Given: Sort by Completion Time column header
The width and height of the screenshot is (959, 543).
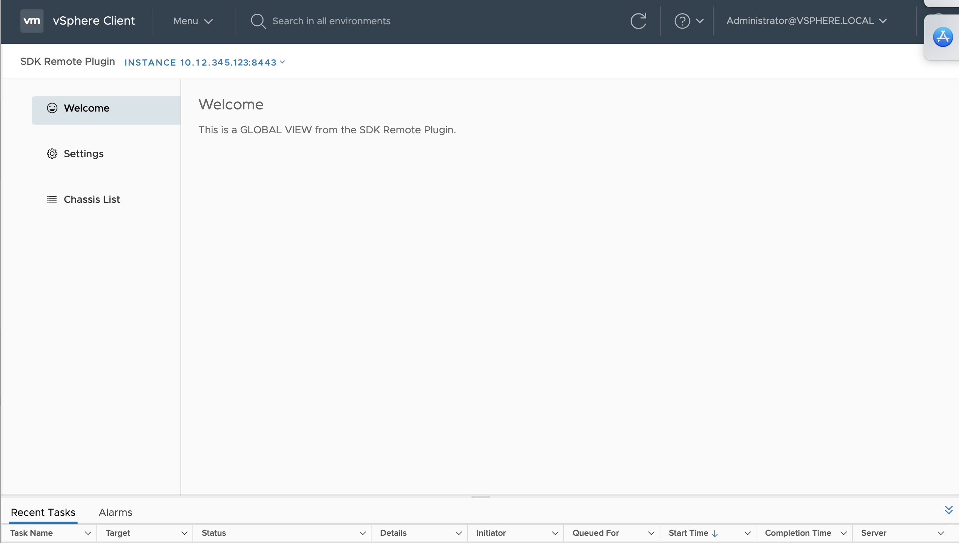Looking at the screenshot, I should (798, 533).
